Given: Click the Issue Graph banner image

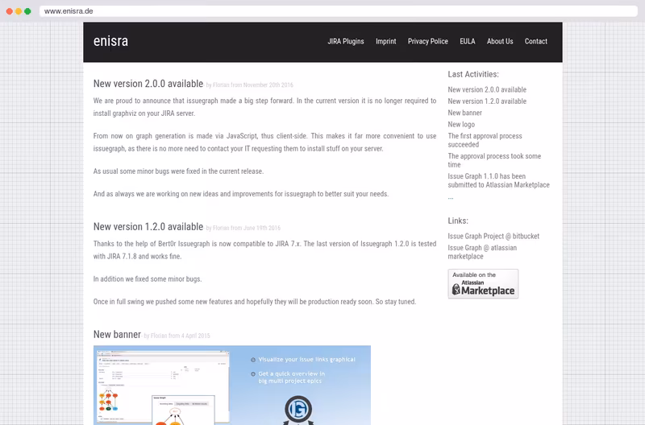Looking at the screenshot, I should pos(232,386).
